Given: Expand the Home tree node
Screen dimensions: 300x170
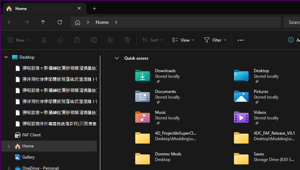Looking at the screenshot, I should 9,146.
